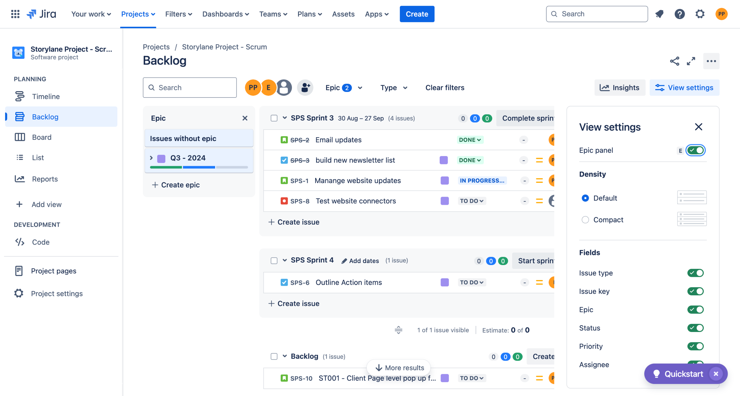Image resolution: width=740 pixels, height=396 pixels.
Task: Click purple epic swatch on SPS-3 row
Action: point(443,160)
